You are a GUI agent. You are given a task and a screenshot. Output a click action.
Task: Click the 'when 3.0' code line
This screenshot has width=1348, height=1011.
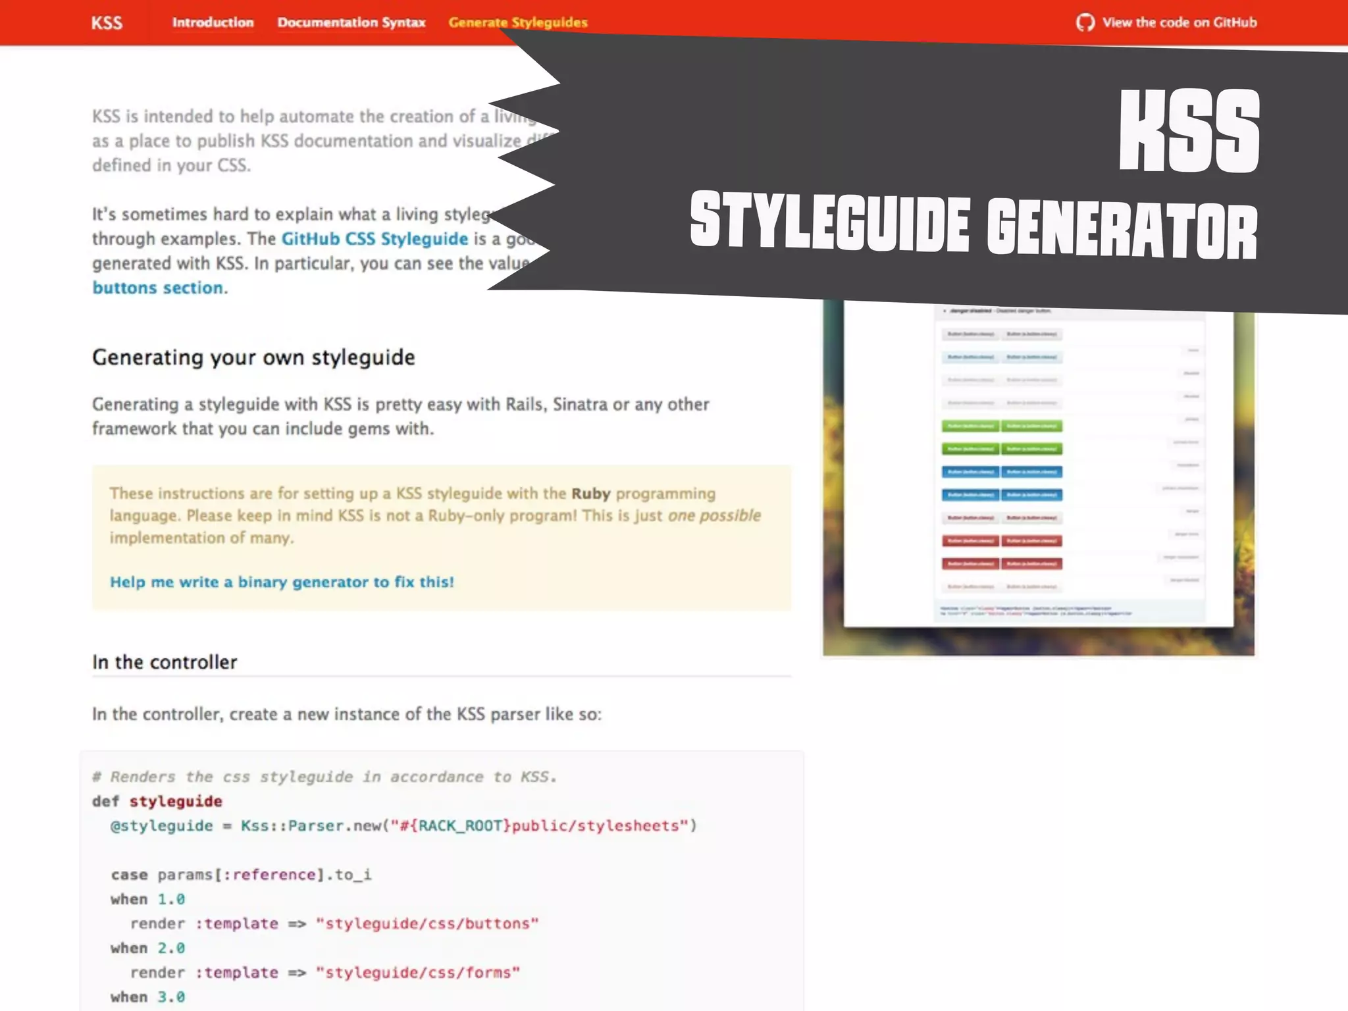(148, 997)
